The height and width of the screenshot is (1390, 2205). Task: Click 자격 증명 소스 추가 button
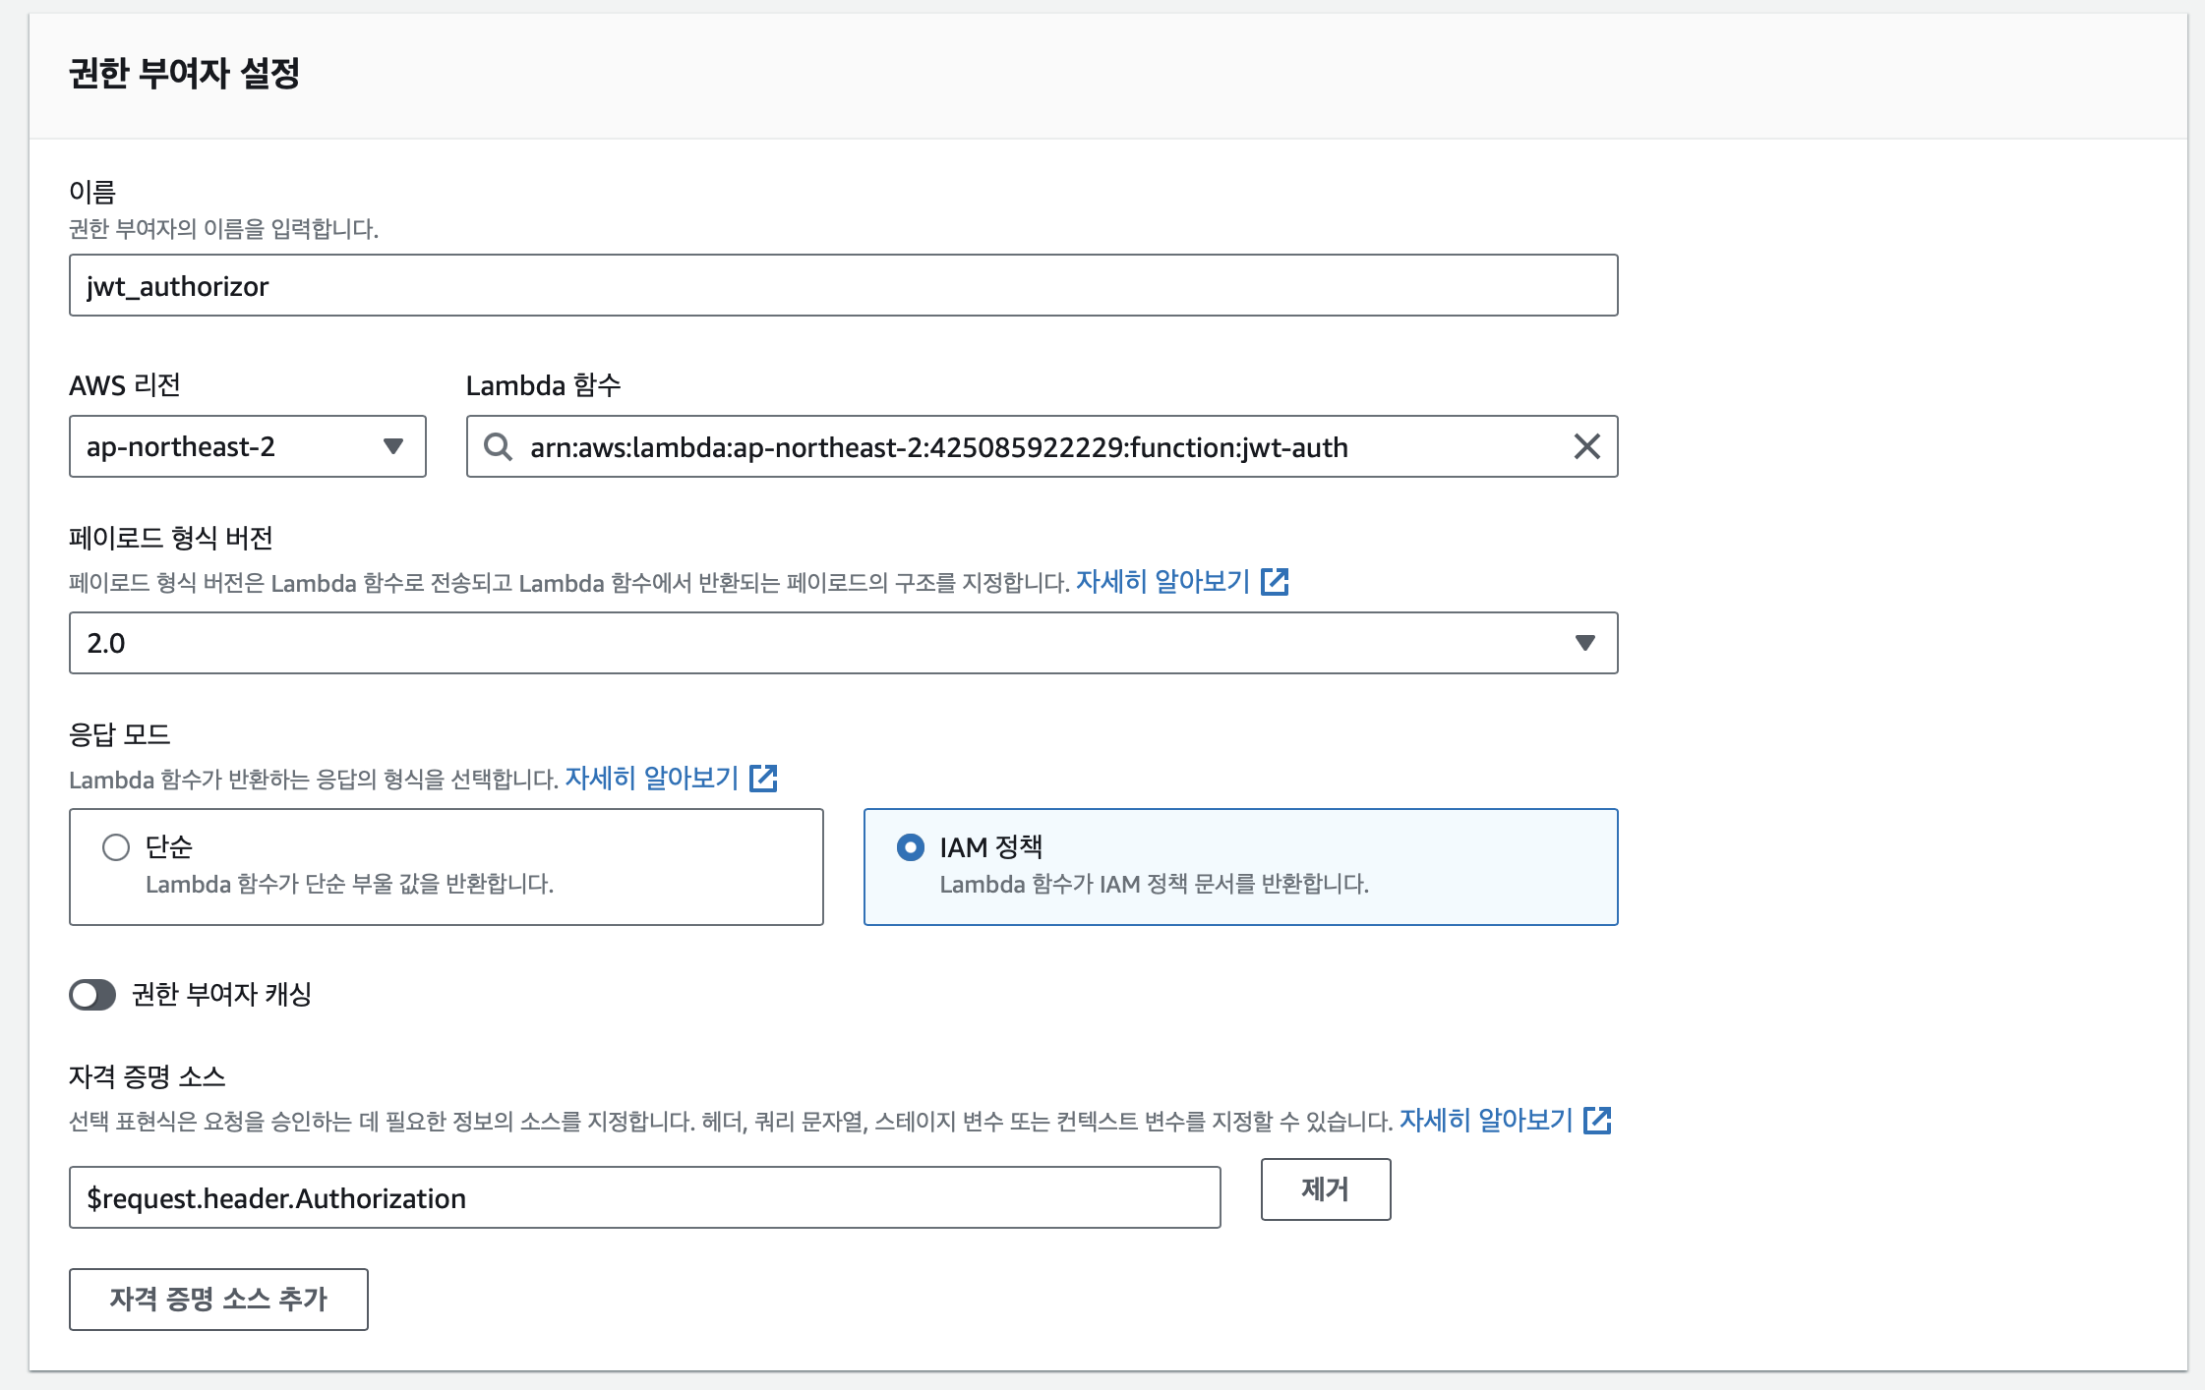click(x=218, y=1300)
